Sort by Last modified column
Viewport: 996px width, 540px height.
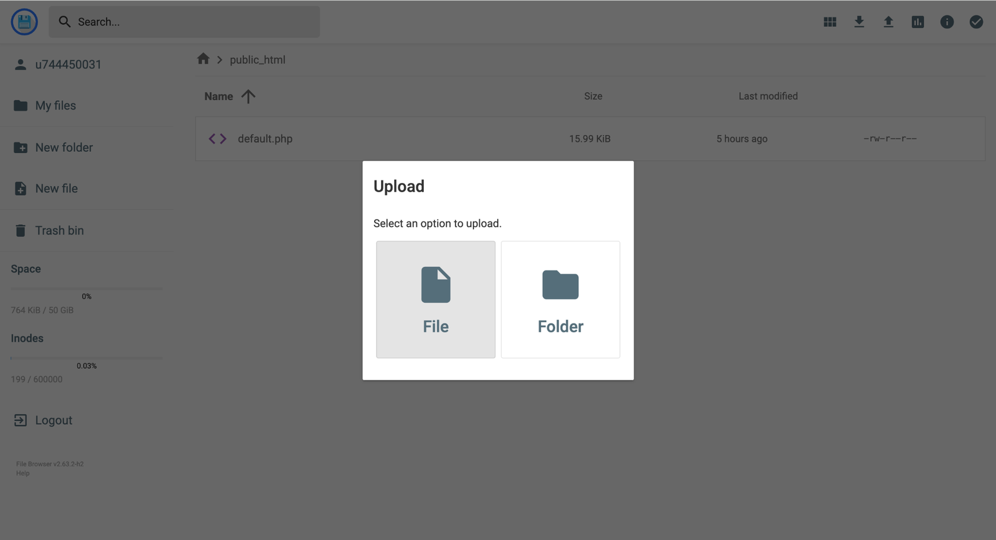[x=768, y=96]
